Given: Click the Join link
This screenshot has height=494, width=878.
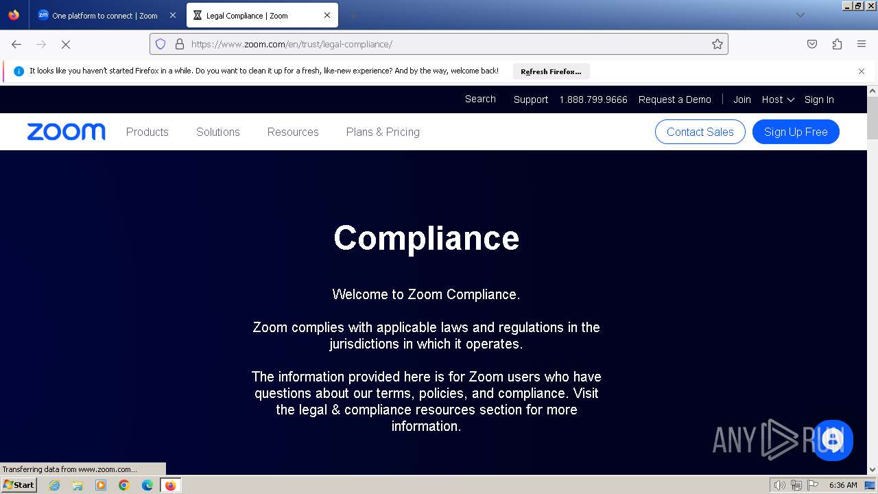Looking at the screenshot, I should (x=742, y=99).
